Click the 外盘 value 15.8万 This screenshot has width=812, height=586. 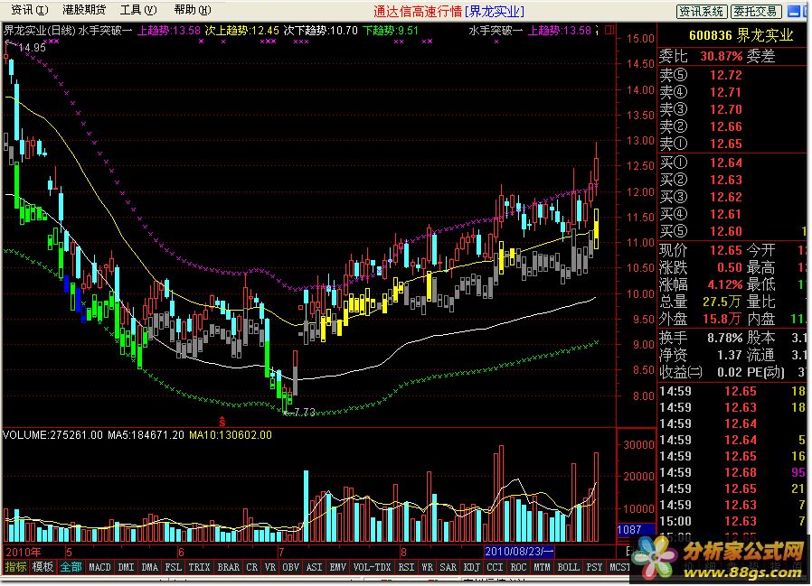(x=722, y=319)
